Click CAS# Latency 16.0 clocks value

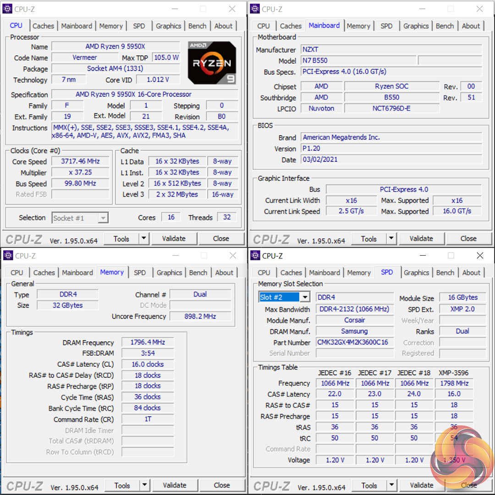pyautogui.click(x=148, y=364)
